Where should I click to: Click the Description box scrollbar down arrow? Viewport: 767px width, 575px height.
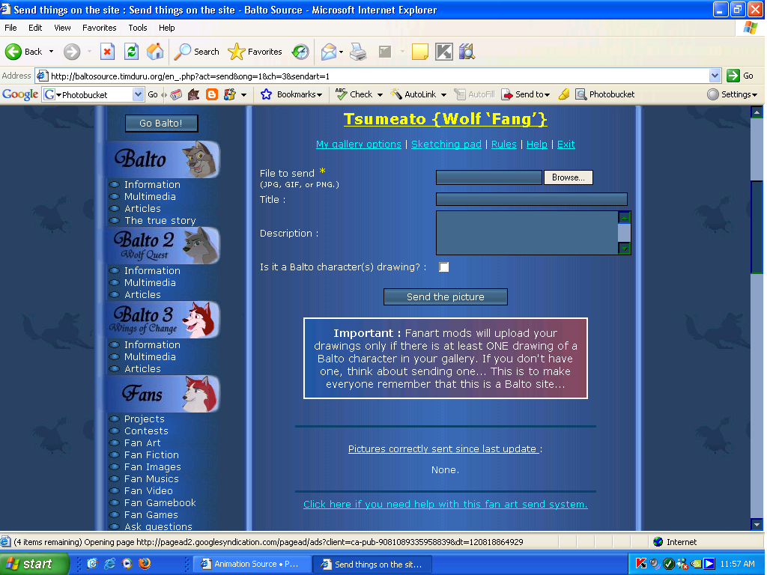click(x=624, y=249)
